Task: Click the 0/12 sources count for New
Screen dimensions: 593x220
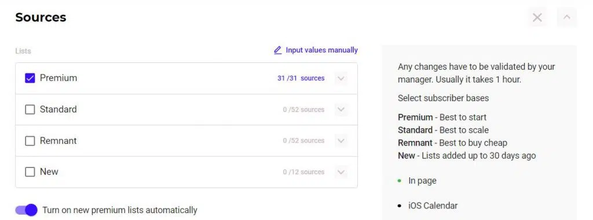Action: [303, 172]
